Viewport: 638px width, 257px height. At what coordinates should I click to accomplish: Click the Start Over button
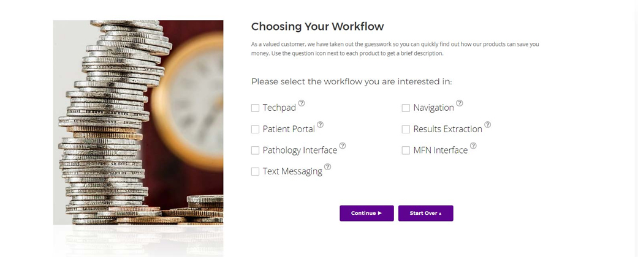pos(425,213)
